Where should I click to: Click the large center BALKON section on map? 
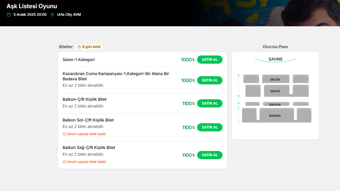(x=275, y=116)
